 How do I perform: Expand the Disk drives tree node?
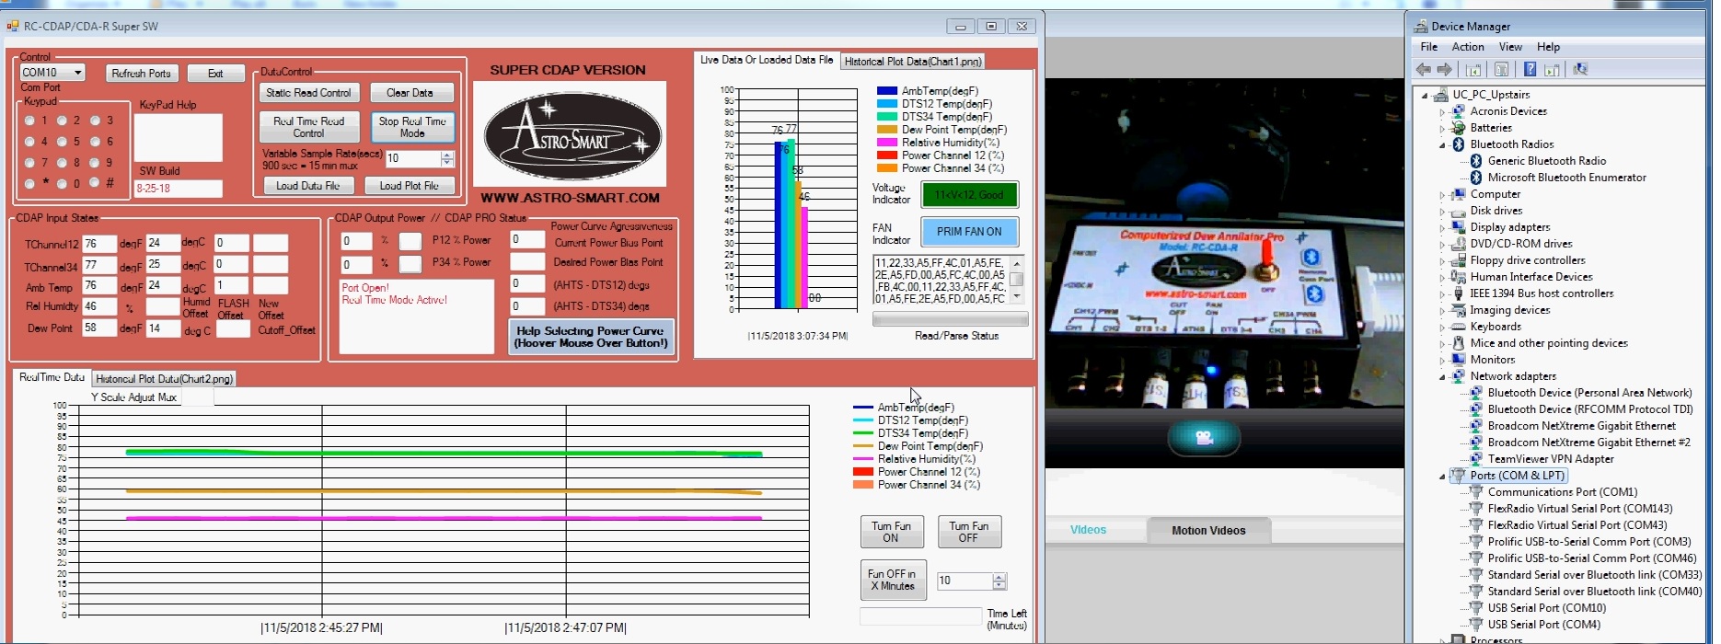[x=1442, y=212]
